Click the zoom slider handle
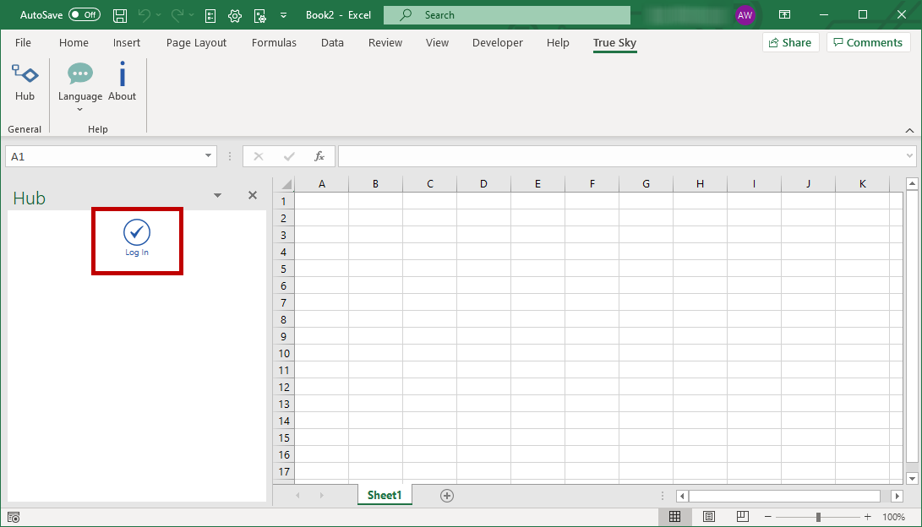Image resolution: width=922 pixels, height=527 pixels. [x=818, y=517]
